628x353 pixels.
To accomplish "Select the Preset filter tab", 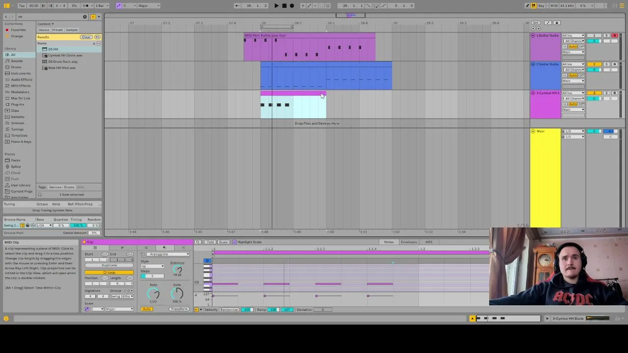I will [x=57, y=30].
